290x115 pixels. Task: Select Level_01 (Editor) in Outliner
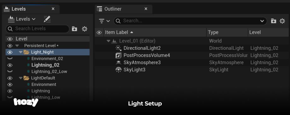(x=137, y=41)
